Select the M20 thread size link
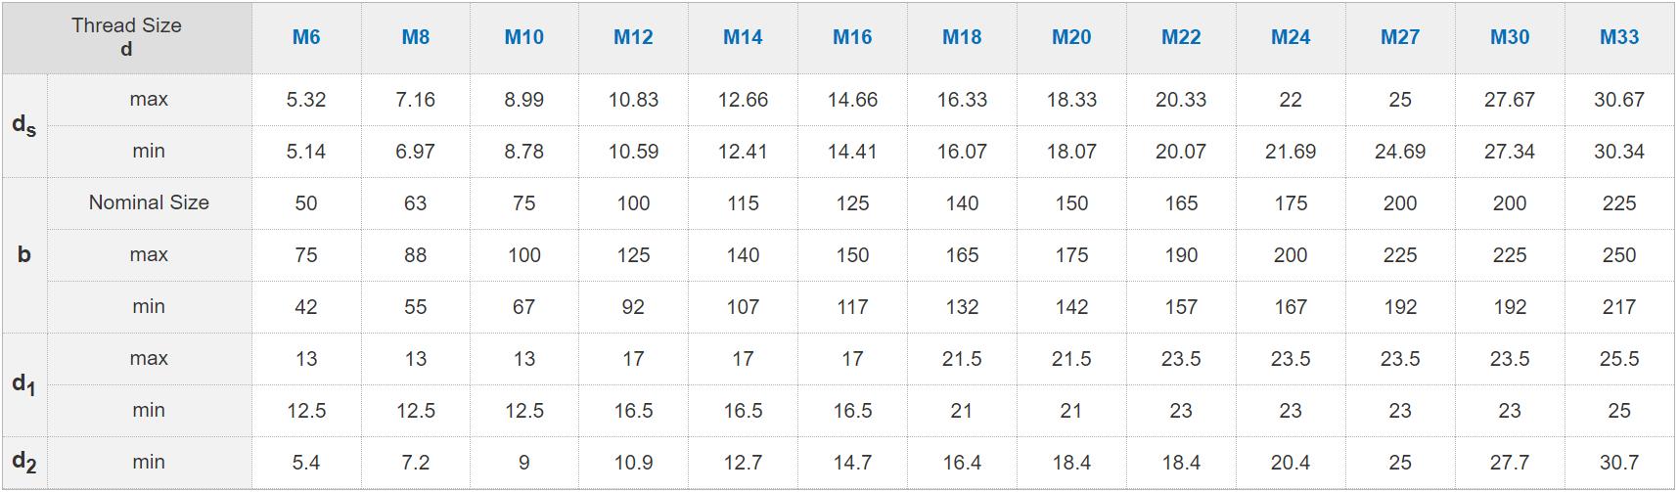The height and width of the screenshot is (492, 1679). pyautogui.click(x=1071, y=37)
